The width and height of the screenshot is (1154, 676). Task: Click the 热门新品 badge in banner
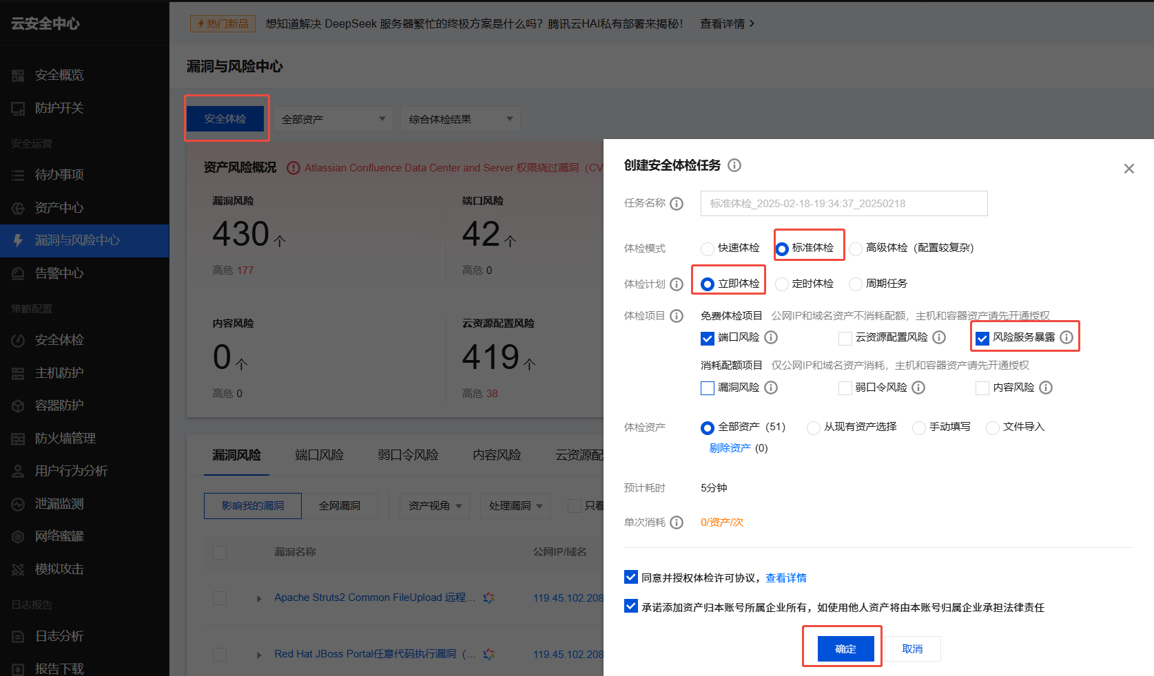[223, 23]
